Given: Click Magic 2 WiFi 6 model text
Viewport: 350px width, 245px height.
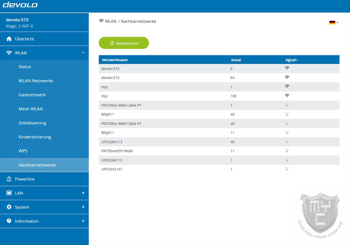Looking at the screenshot, I should pyautogui.click(x=20, y=26).
